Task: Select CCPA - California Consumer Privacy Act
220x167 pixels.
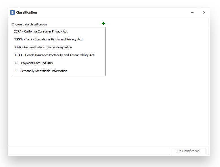Action: coord(40,31)
